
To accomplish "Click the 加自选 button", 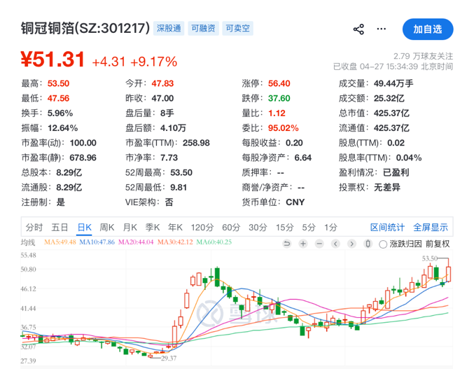I will 427,29.
